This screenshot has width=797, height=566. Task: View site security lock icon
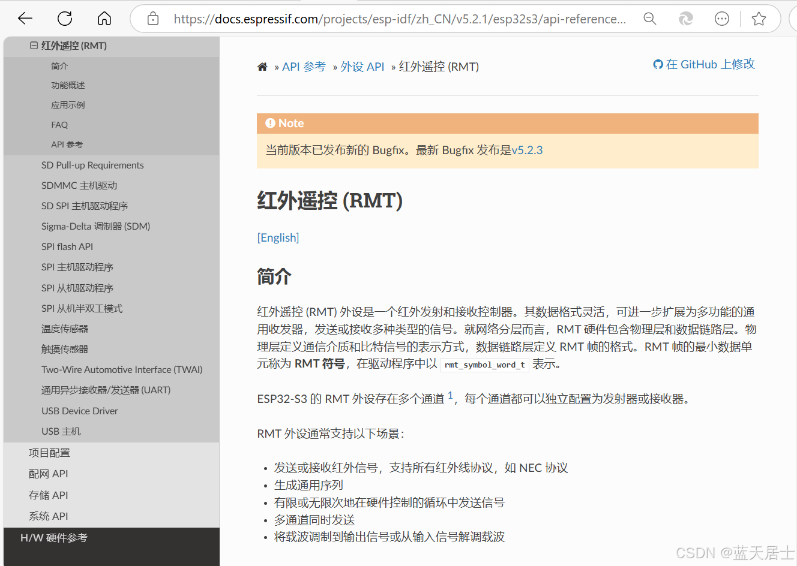tap(153, 19)
